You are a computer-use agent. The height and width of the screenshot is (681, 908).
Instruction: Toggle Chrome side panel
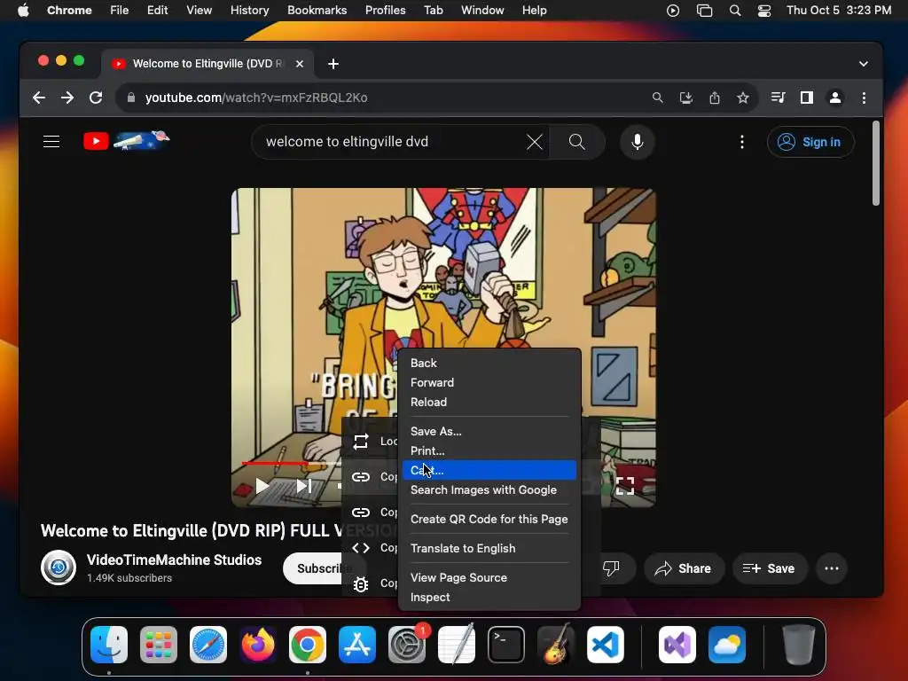[x=807, y=98]
